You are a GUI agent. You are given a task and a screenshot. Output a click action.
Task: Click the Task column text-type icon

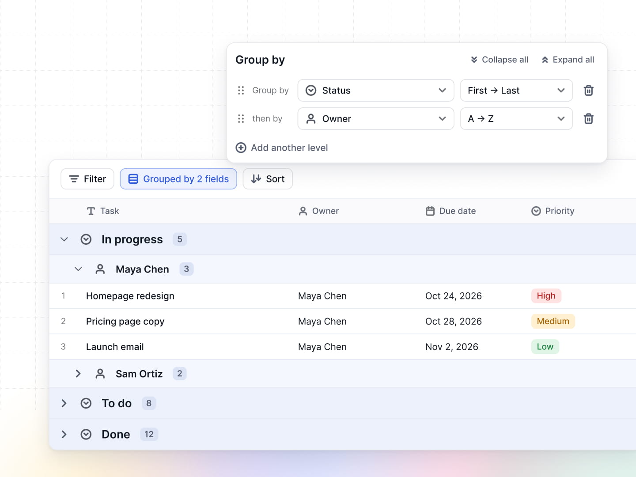click(91, 211)
